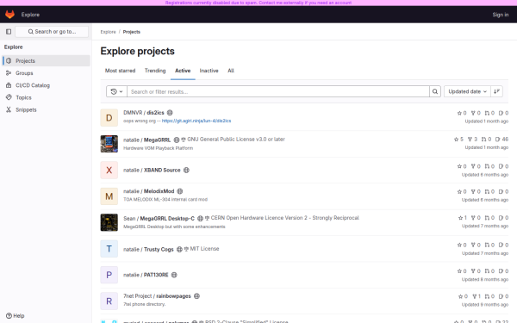517x323 pixels.
Task: Open the git.agiri.ninja dis2ics link
Action: pyautogui.click(x=196, y=121)
